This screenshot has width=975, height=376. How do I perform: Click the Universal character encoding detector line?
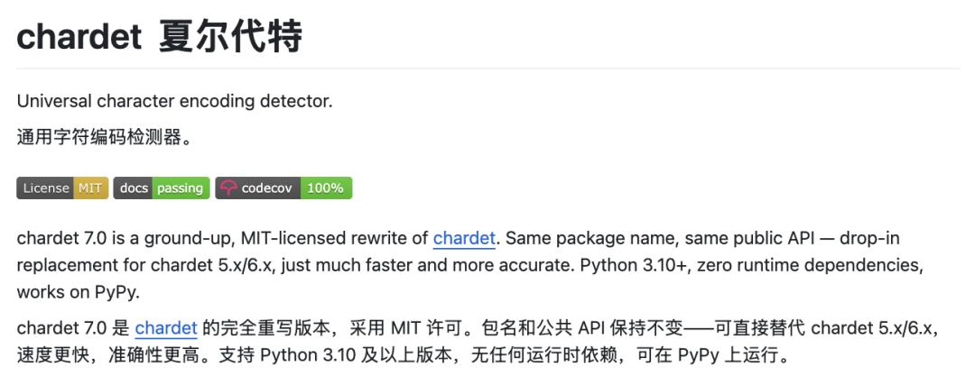174,101
